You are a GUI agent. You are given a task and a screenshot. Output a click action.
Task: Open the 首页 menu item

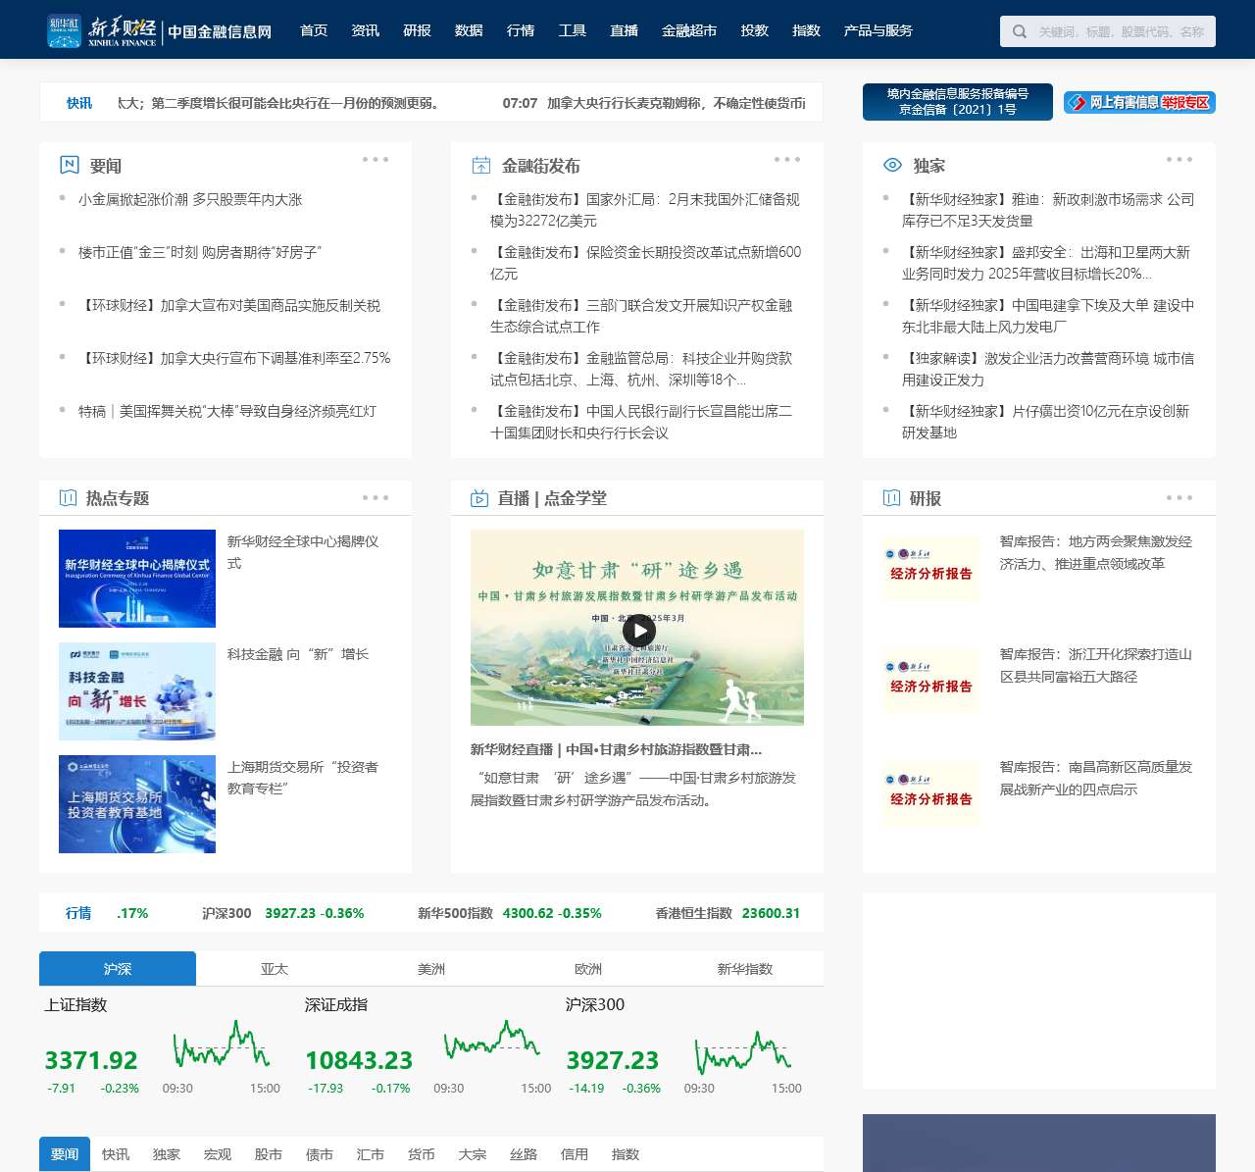click(x=314, y=30)
